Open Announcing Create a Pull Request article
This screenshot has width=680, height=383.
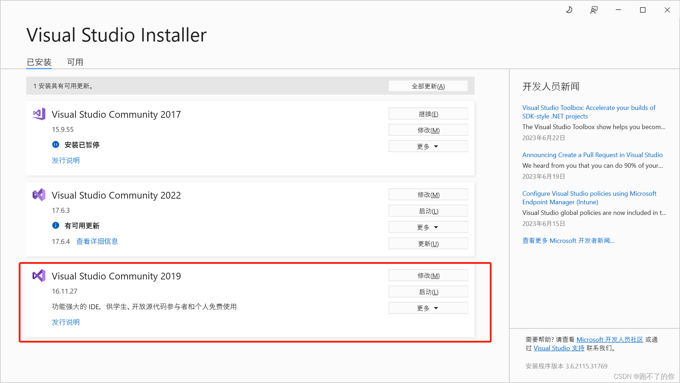coord(592,155)
